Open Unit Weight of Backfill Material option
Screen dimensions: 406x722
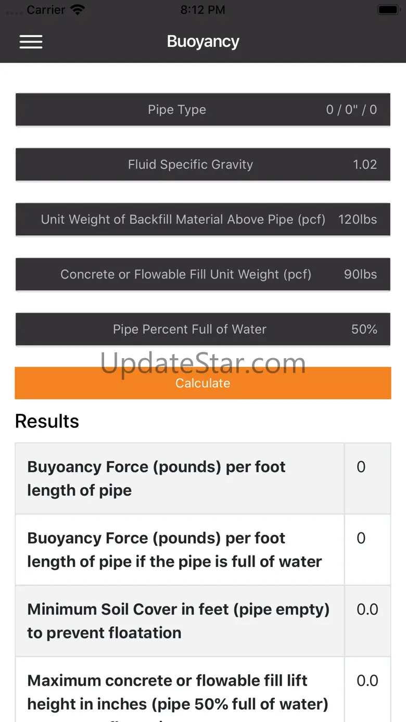[x=202, y=220]
